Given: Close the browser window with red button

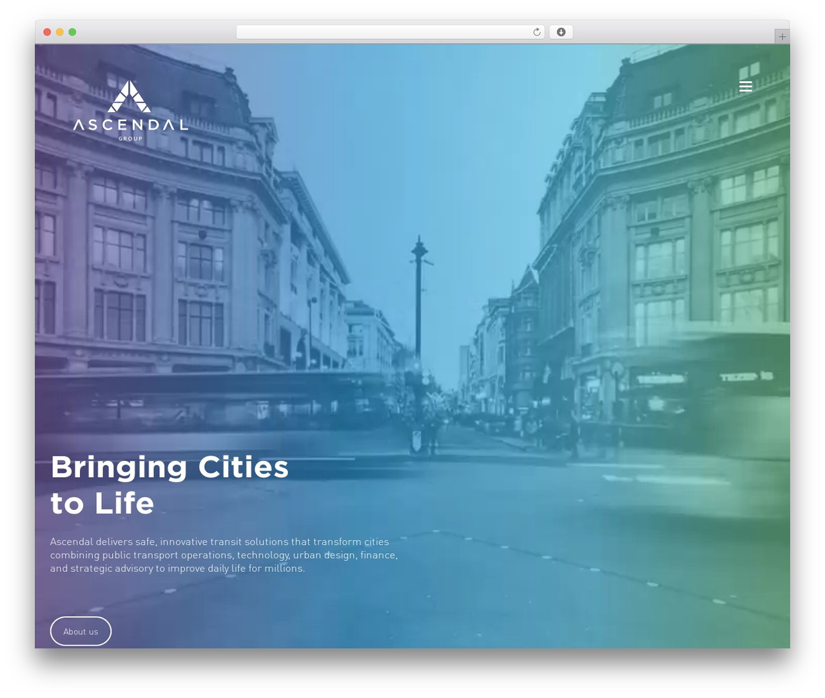Looking at the screenshot, I should coord(47,32).
